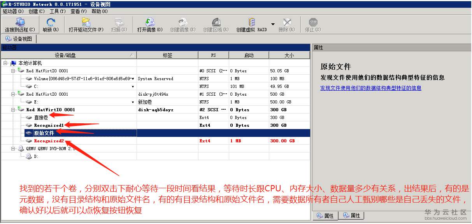Click the 300.00 GB size of Recognized2
Screen dimensions: 472x224
click(x=282, y=141)
